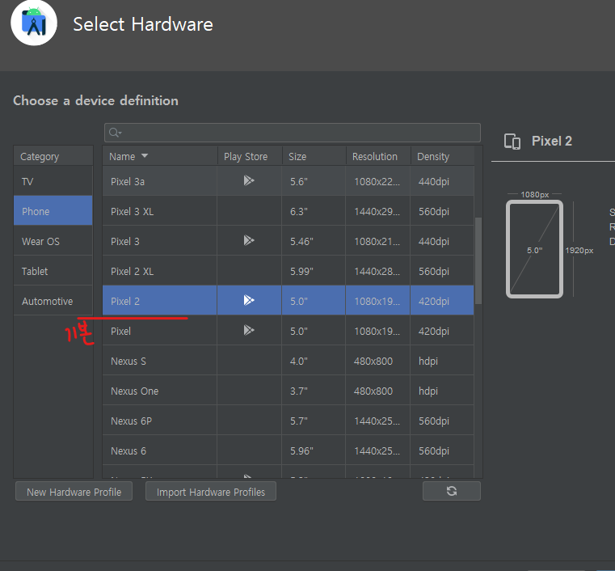The image size is (615, 571).
Task: Click the Pixel 3a 440dpi density cell
Action: click(442, 181)
